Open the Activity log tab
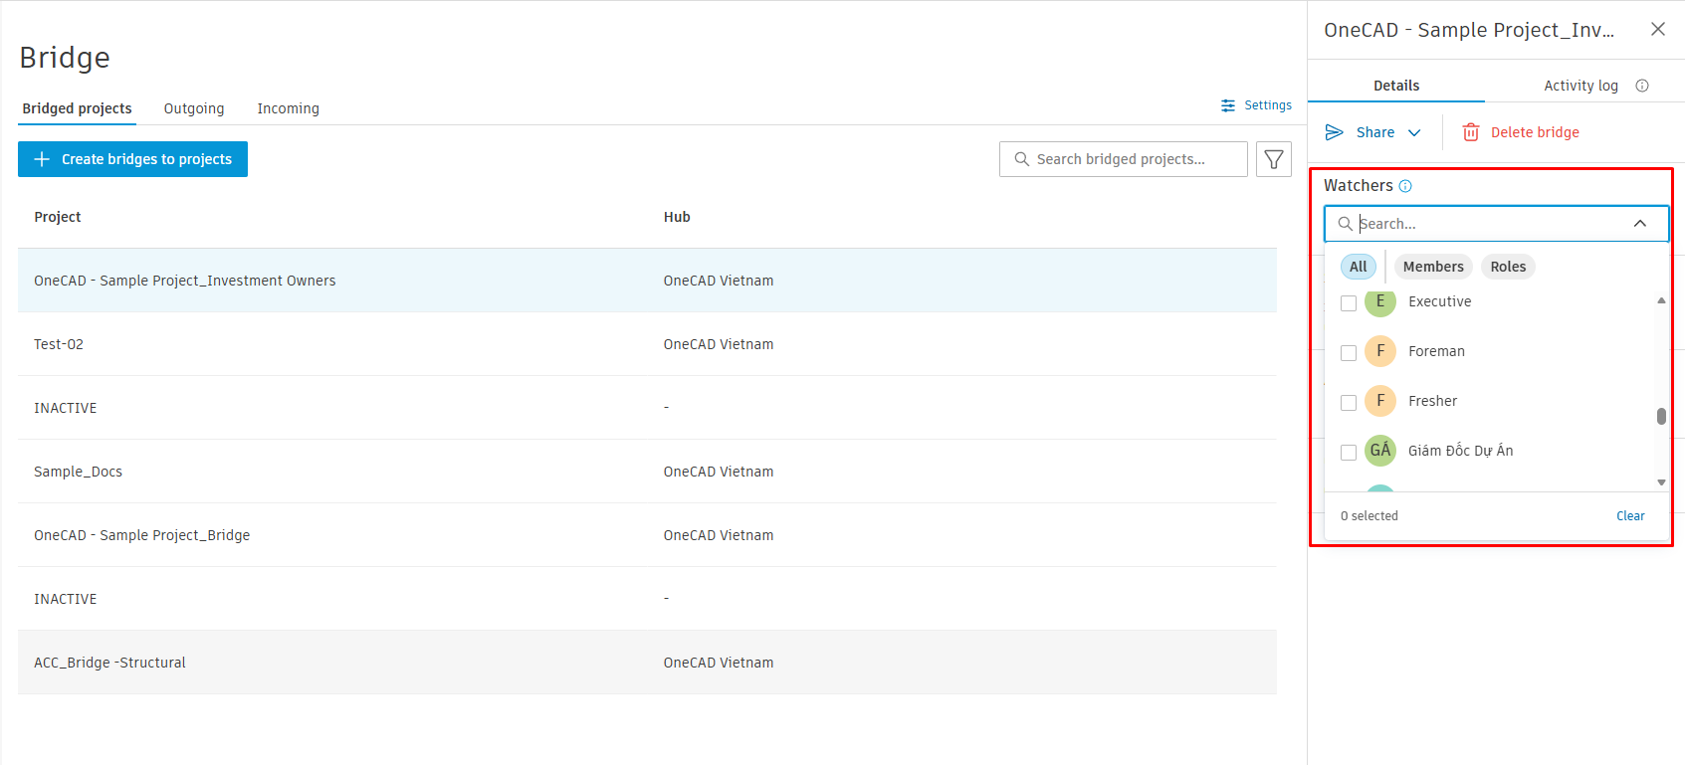The width and height of the screenshot is (1685, 765). pos(1580,86)
